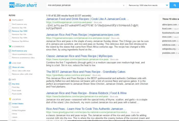Click the blue search magnifier button

(x=175, y=5)
